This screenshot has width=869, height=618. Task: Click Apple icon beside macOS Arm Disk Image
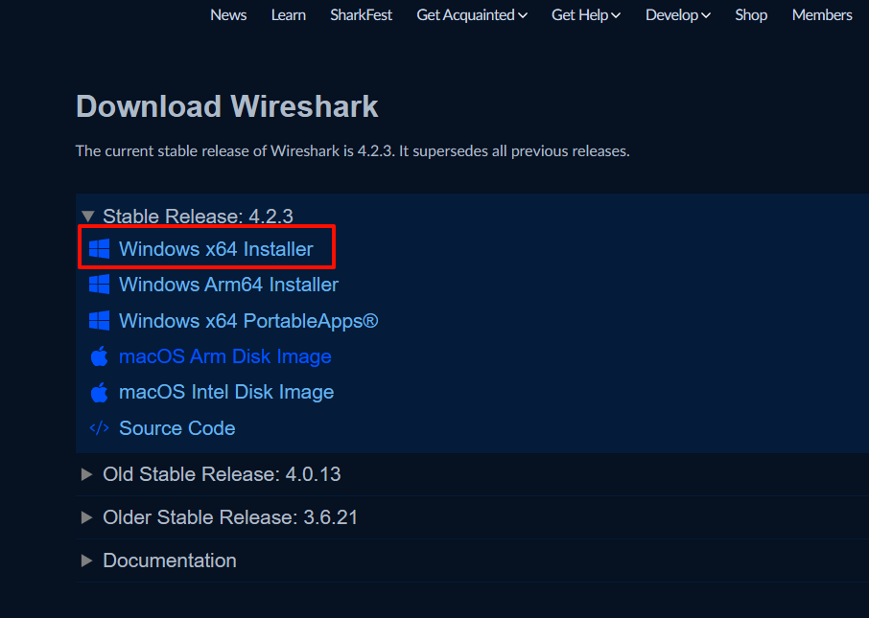pyautogui.click(x=99, y=356)
